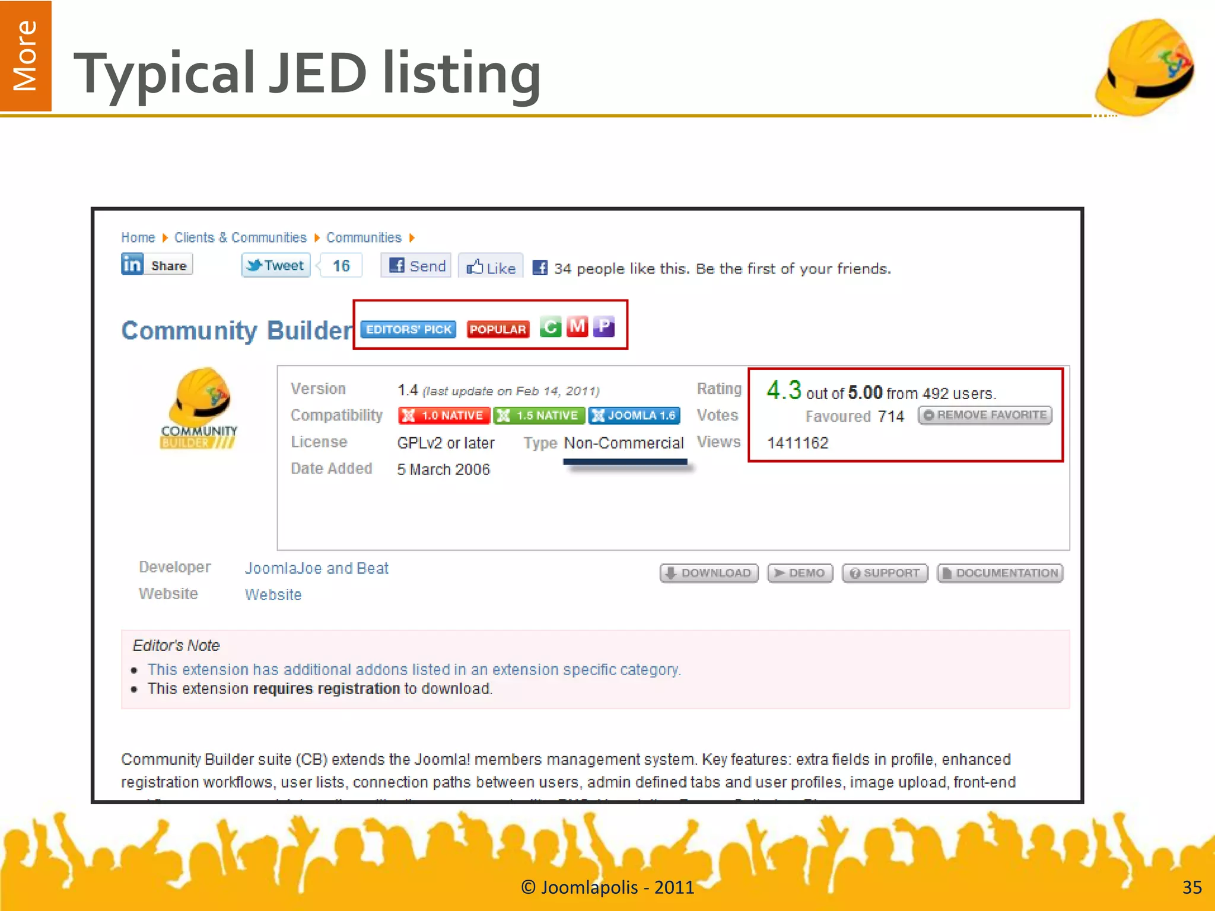Click the Remove Favorite button
The height and width of the screenshot is (911, 1215).
pyautogui.click(x=985, y=415)
